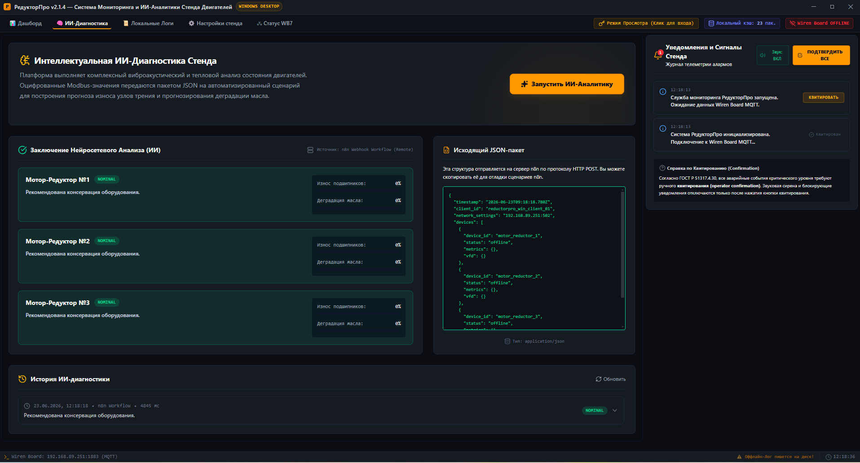The height and width of the screenshot is (463, 860).
Task: Expand the history entry with the chevron
Action: click(x=615, y=410)
